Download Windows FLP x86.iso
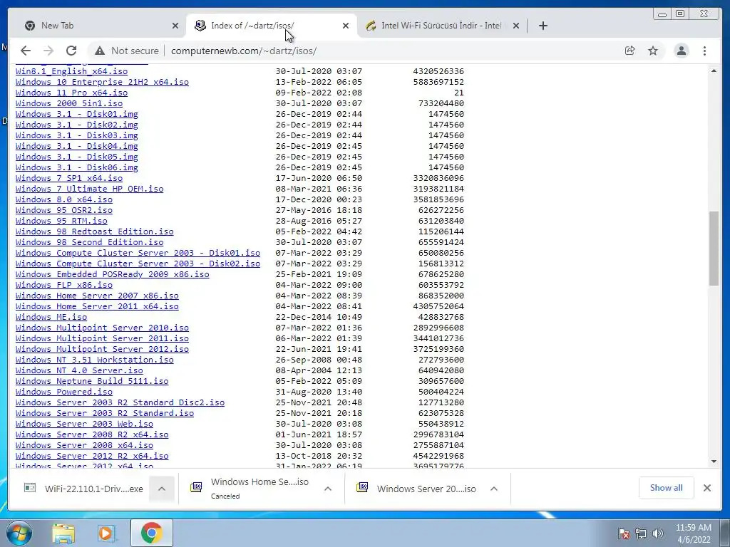Screen dimensions: 730x547 (x=63, y=285)
